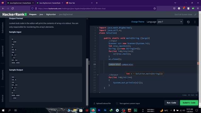201x113 pixels.
Task: Open File Explorer from taskbar
Action: pos(75,110)
